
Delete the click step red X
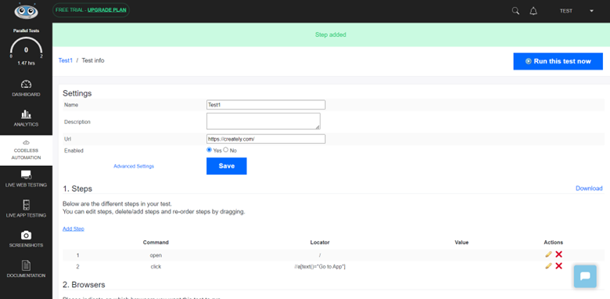click(558, 266)
